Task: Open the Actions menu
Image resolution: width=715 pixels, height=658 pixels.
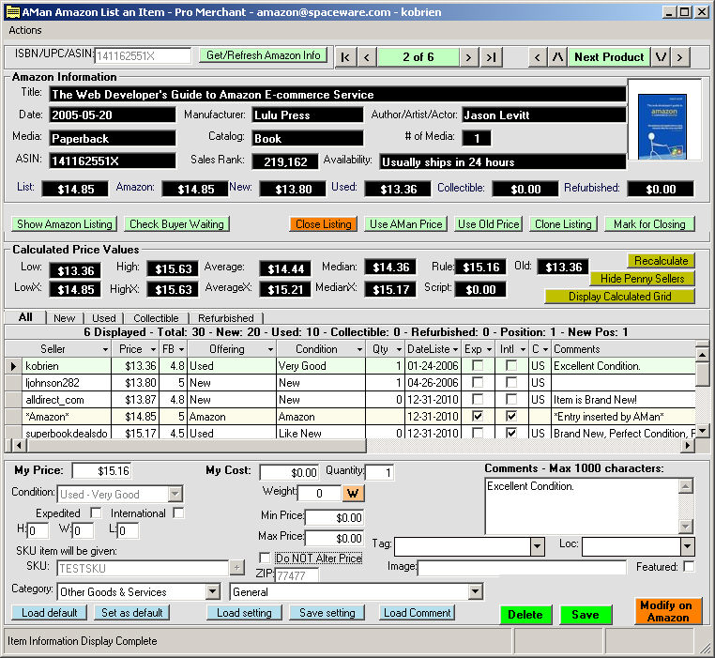Action: [25, 30]
